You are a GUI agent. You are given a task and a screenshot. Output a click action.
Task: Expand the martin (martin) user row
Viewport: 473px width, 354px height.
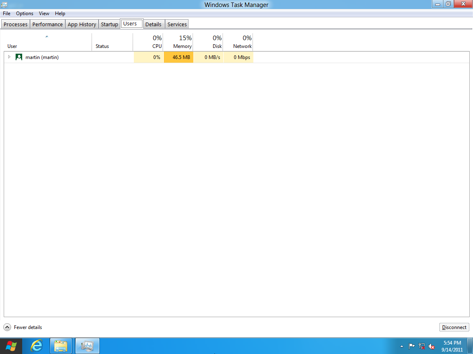[x=9, y=57]
